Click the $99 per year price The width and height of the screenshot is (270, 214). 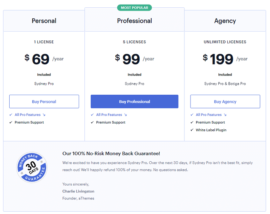click(x=135, y=59)
